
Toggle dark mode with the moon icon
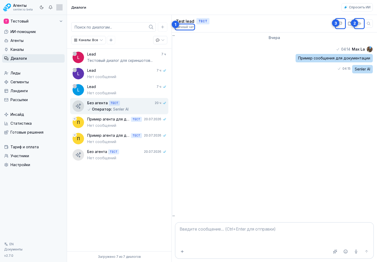[x=42, y=7]
